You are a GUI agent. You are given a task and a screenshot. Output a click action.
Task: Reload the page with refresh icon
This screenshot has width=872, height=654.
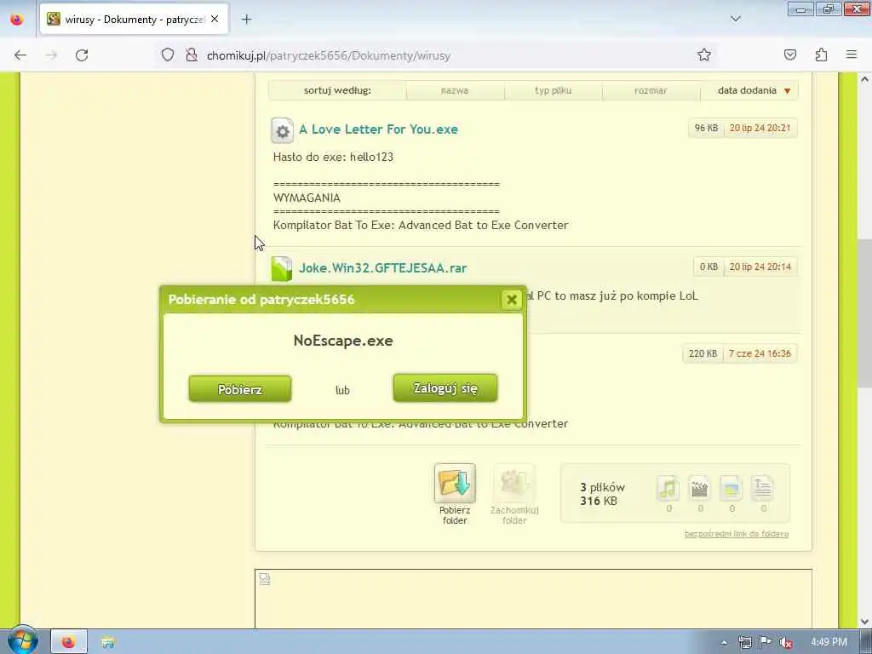pyautogui.click(x=82, y=55)
